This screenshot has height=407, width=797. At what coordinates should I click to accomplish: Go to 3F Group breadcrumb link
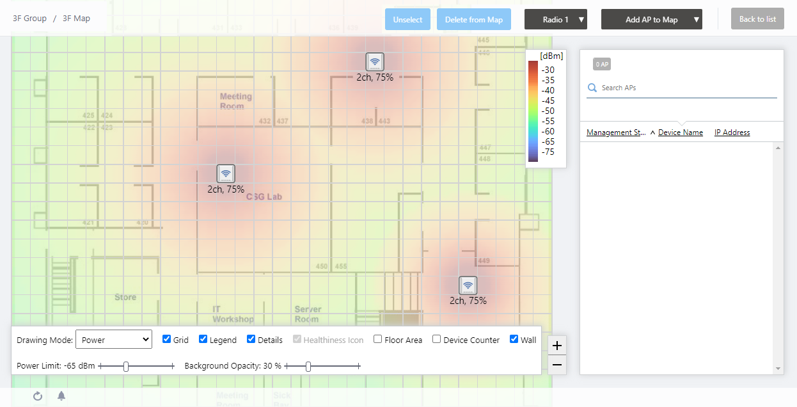(x=29, y=19)
